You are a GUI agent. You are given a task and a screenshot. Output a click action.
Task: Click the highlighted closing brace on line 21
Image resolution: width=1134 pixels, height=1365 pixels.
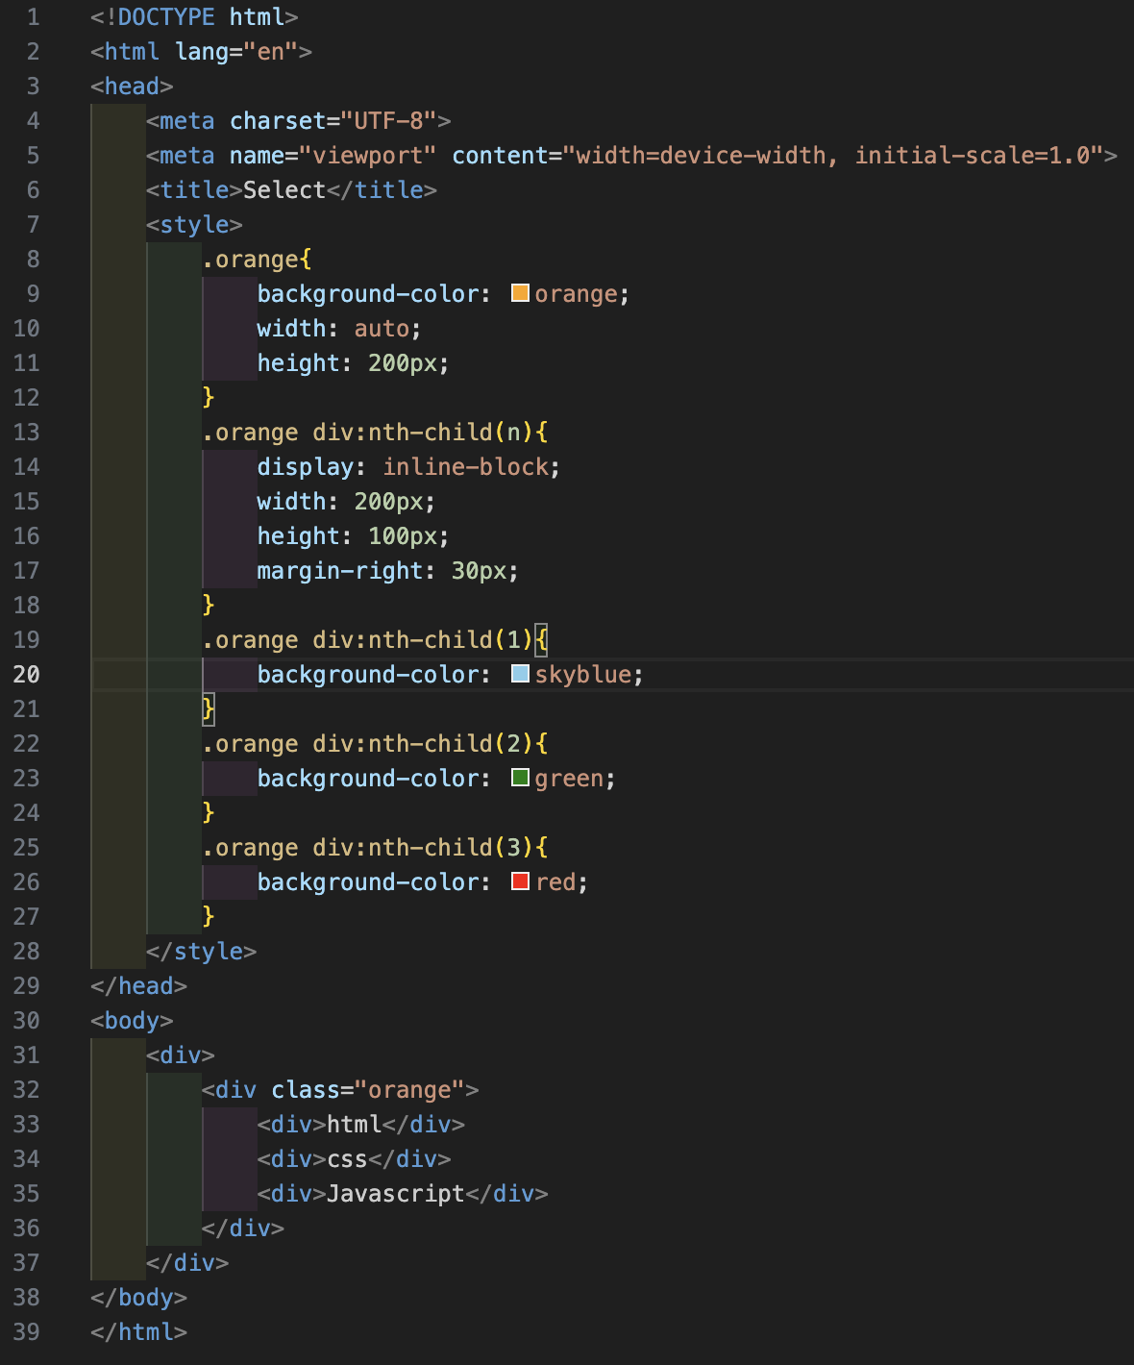[209, 709]
